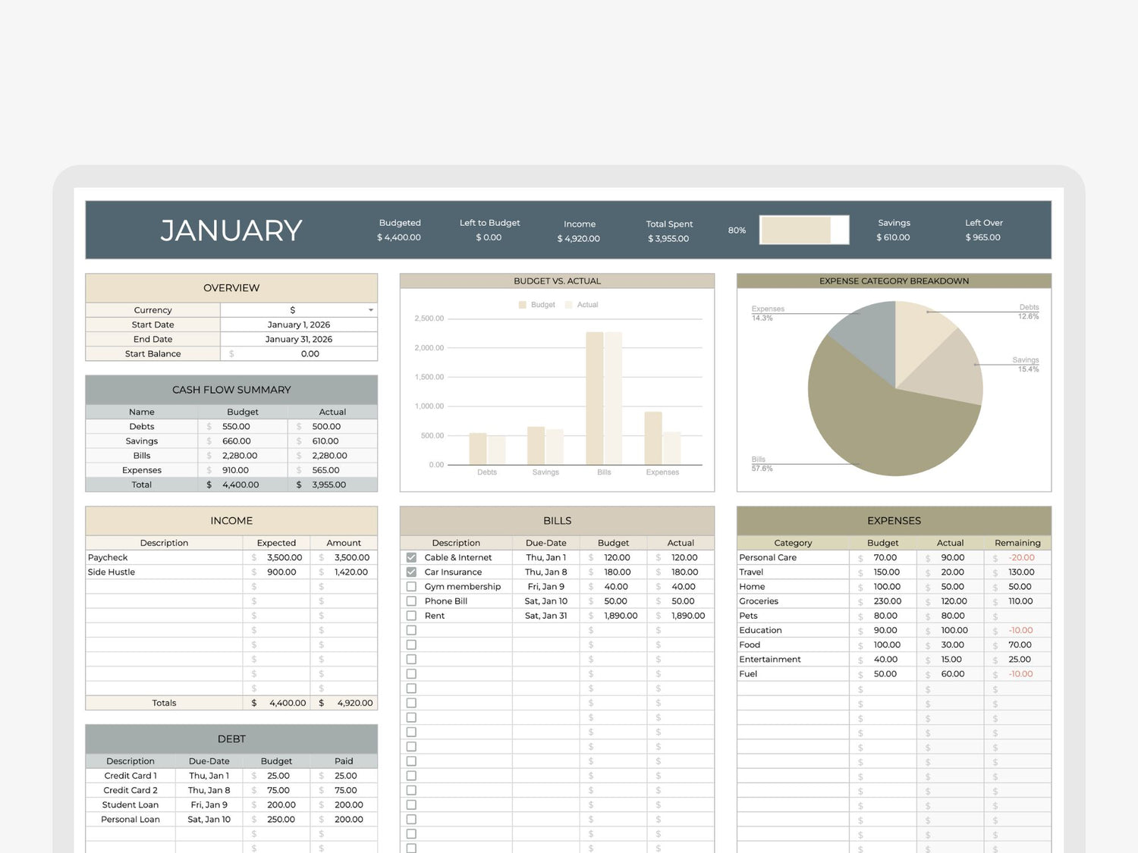Click the Actual legend swatch in chart
This screenshot has width=1138, height=853.
(x=568, y=305)
